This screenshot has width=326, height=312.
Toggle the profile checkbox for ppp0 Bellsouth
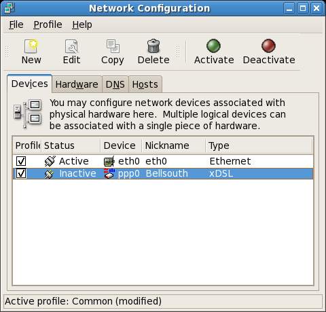click(21, 173)
